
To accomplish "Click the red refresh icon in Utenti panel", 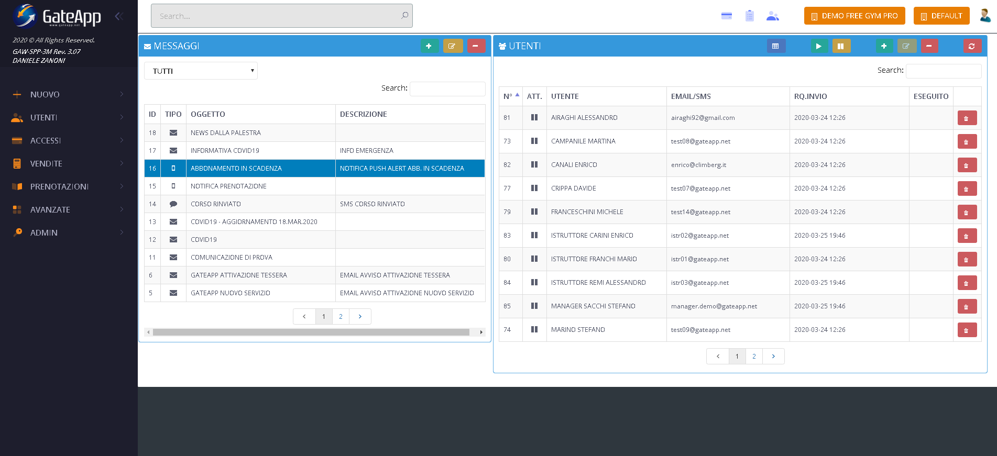I will tap(972, 46).
